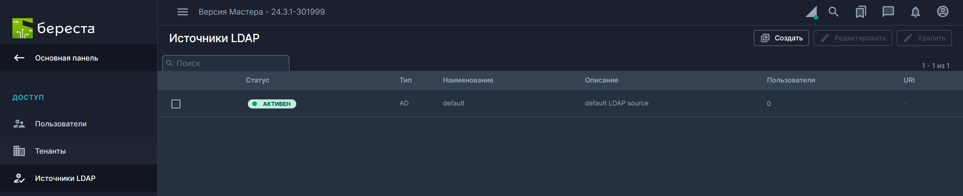Click the АКТИВЕН status badge
963x196 pixels.
pos(272,104)
